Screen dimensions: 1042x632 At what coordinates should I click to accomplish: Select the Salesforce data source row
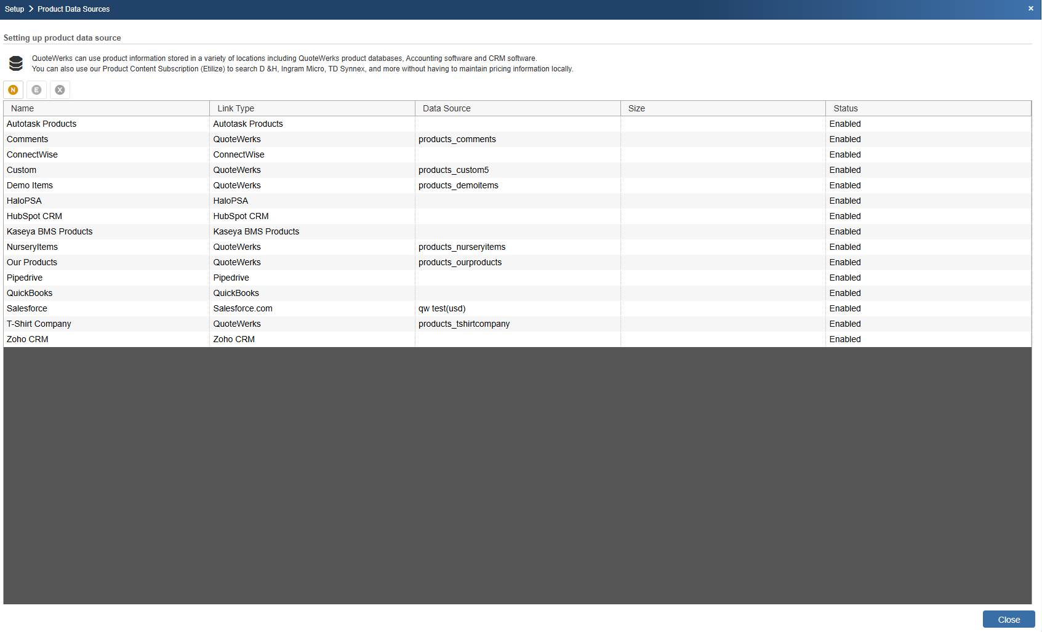[x=518, y=308]
